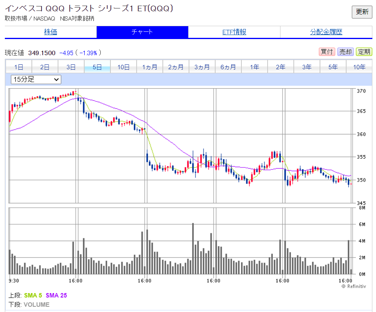The height and width of the screenshot is (312, 376).
Task: Click the NISA対象銘柄 label
Action: tap(77, 19)
